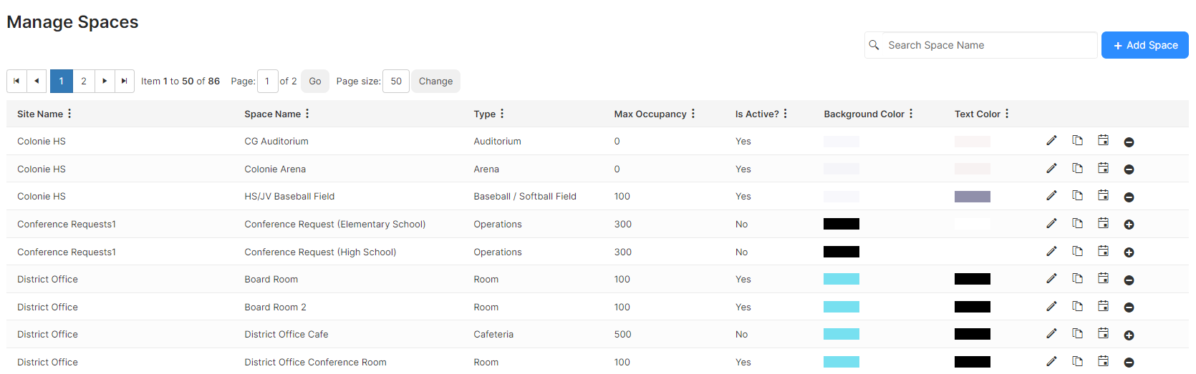Activate District Office Cafe with the plus icon
The width and height of the screenshot is (1196, 374).
(1129, 335)
